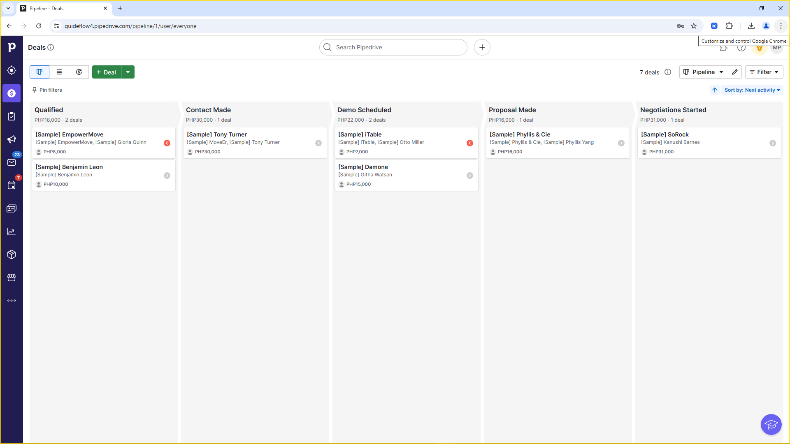
Task: Click Pin filters link
Action: point(47,90)
